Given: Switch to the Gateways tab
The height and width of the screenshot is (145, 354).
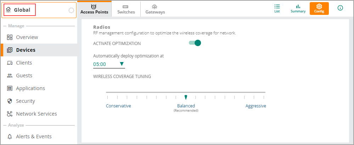Looking at the screenshot, I should coord(155,9).
